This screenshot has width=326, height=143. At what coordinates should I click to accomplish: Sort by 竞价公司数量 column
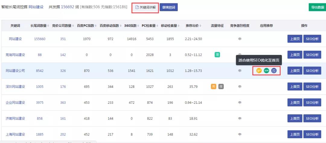(63, 26)
